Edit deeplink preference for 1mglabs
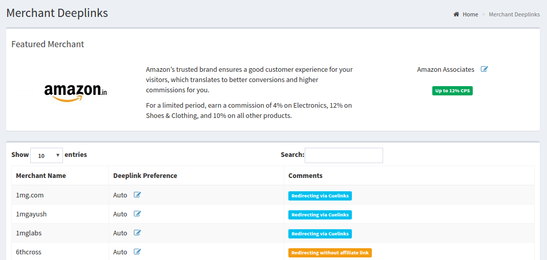Screen dimensions: 547x260 pos(137,233)
